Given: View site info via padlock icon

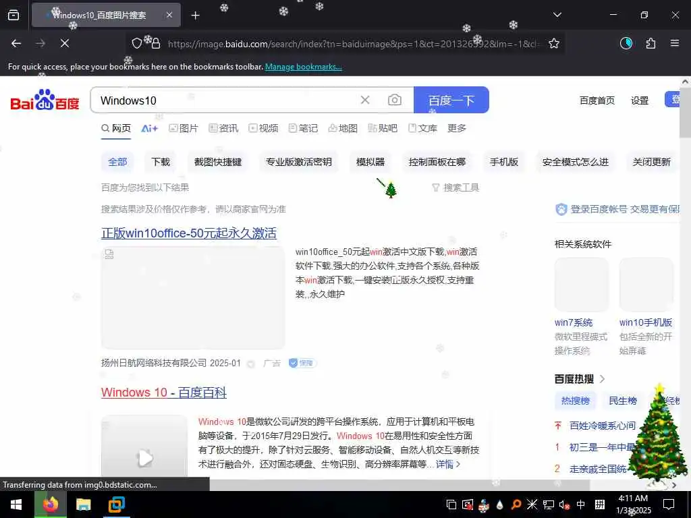Looking at the screenshot, I should coord(156,43).
